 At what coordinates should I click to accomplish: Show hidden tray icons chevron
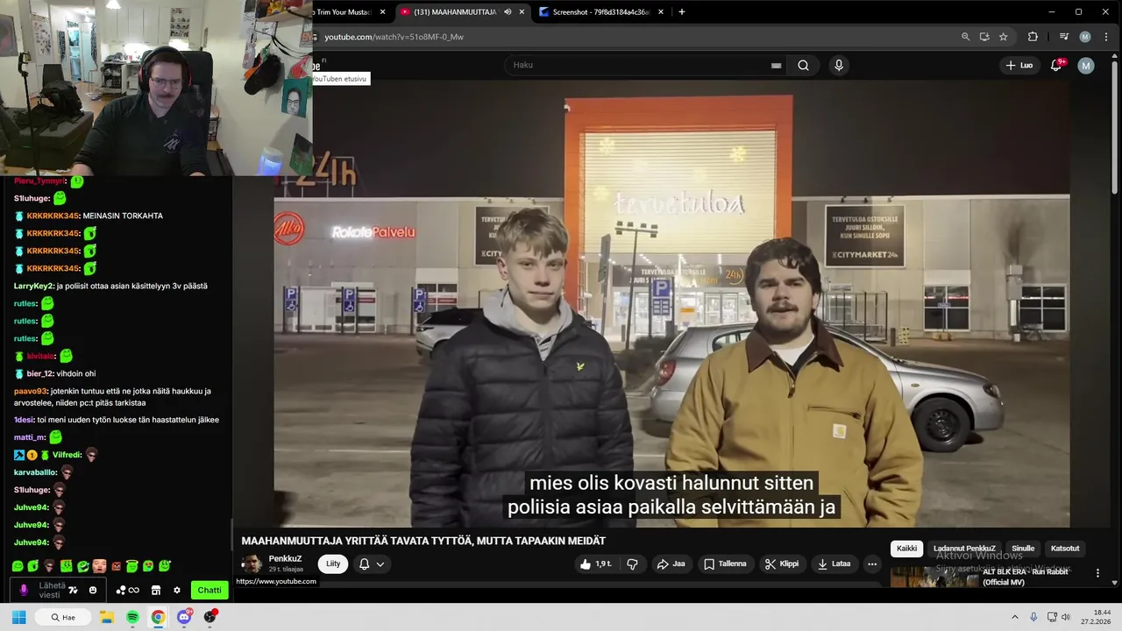click(1015, 617)
